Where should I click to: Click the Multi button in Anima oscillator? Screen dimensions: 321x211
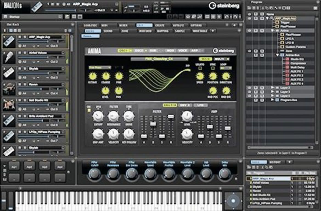pos(221,59)
